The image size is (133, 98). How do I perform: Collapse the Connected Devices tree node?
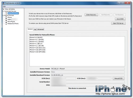coord(3,11)
